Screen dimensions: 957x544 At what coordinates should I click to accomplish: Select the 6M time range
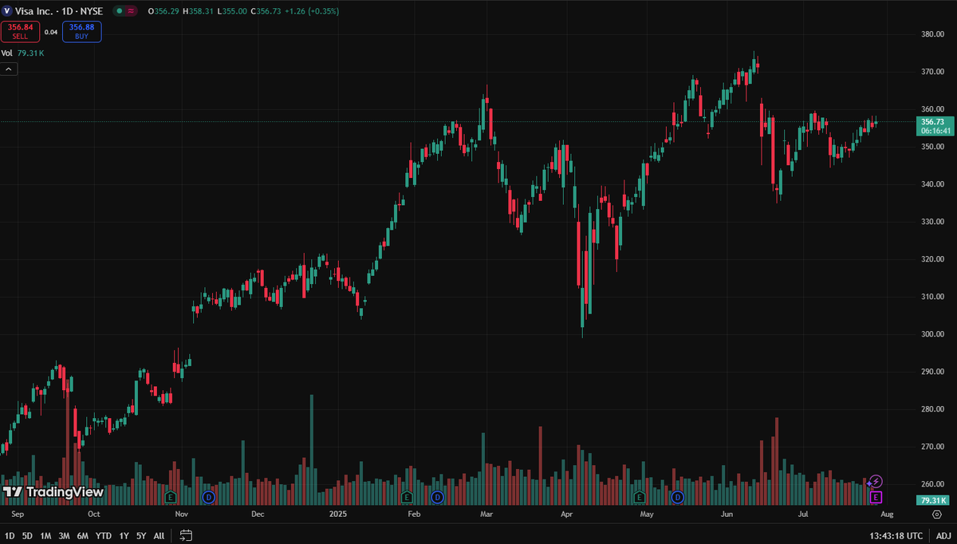click(x=82, y=535)
